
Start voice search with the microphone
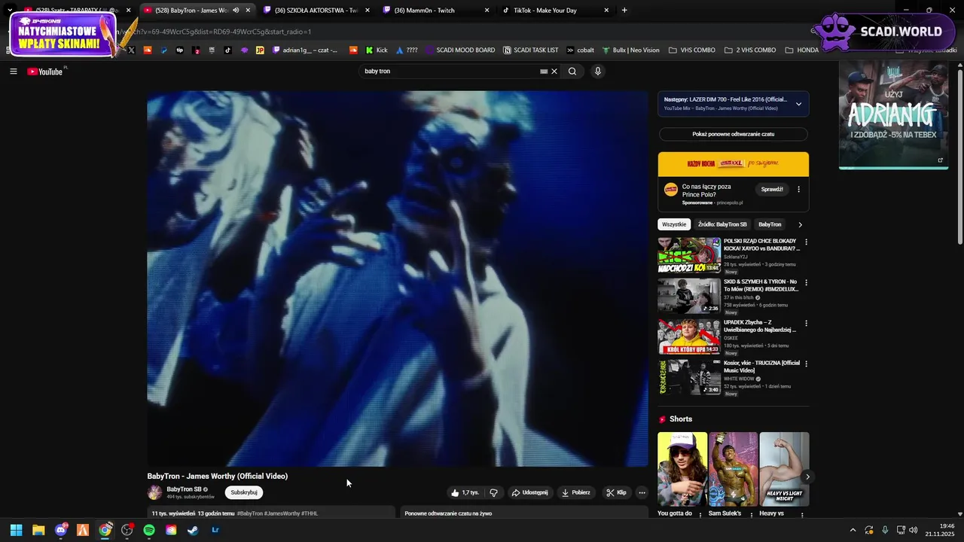pyautogui.click(x=598, y=72)
